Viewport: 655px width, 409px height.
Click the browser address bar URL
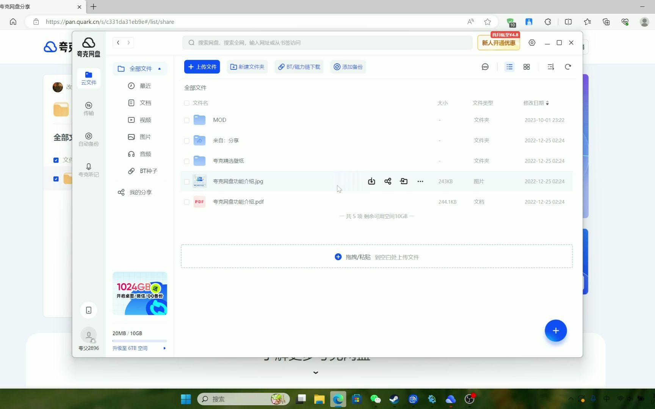(x=110, y=22)
